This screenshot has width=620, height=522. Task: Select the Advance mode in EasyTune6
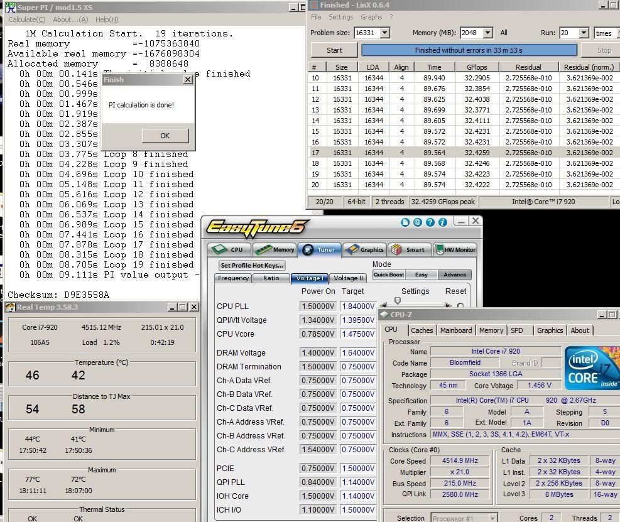coord(454,275)
